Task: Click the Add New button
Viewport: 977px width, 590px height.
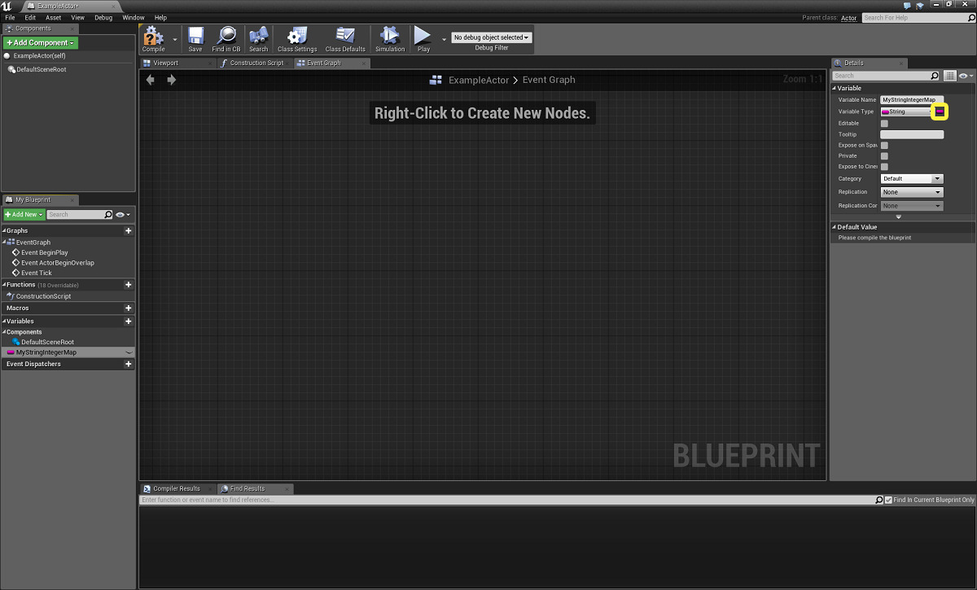Action: pos(24,215)
